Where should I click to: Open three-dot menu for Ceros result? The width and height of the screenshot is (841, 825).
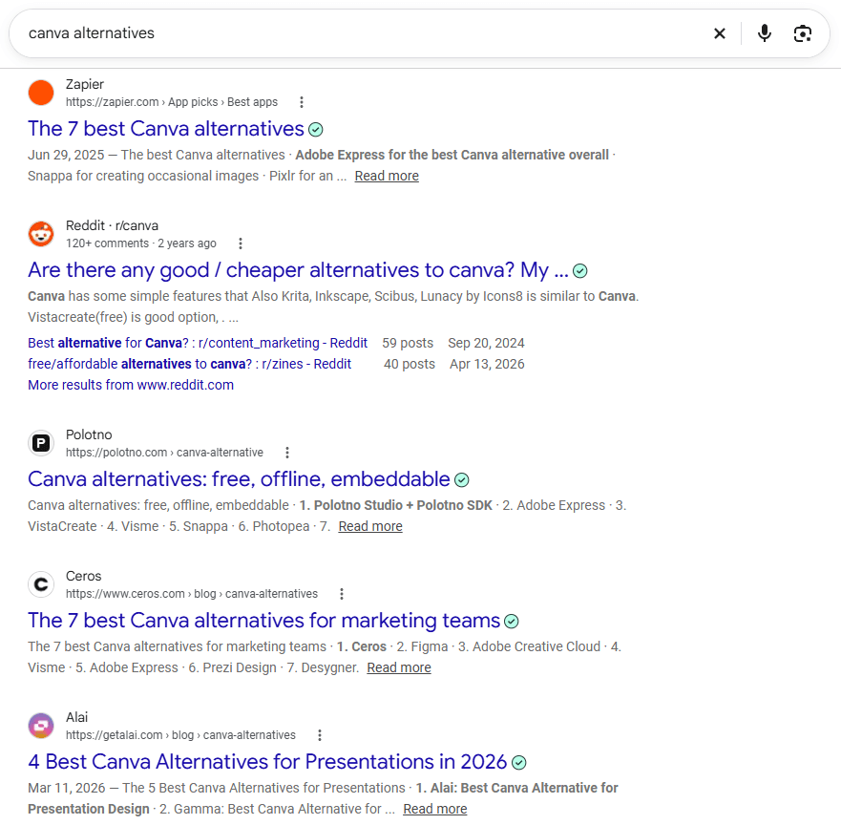342,594
